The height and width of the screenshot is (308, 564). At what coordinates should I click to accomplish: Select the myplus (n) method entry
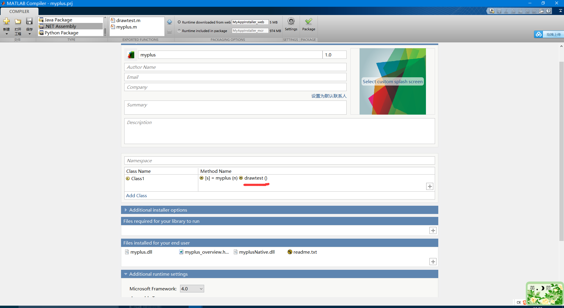219,178
